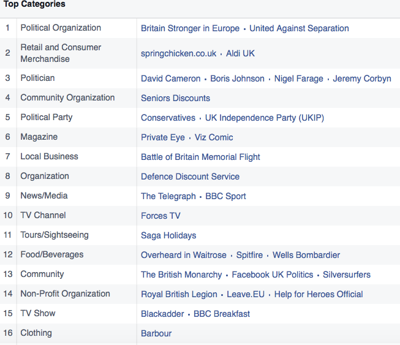This screenshot has height=345, width=400.
Task: Open the Barbour clothing link
Action: coord(156,333)
